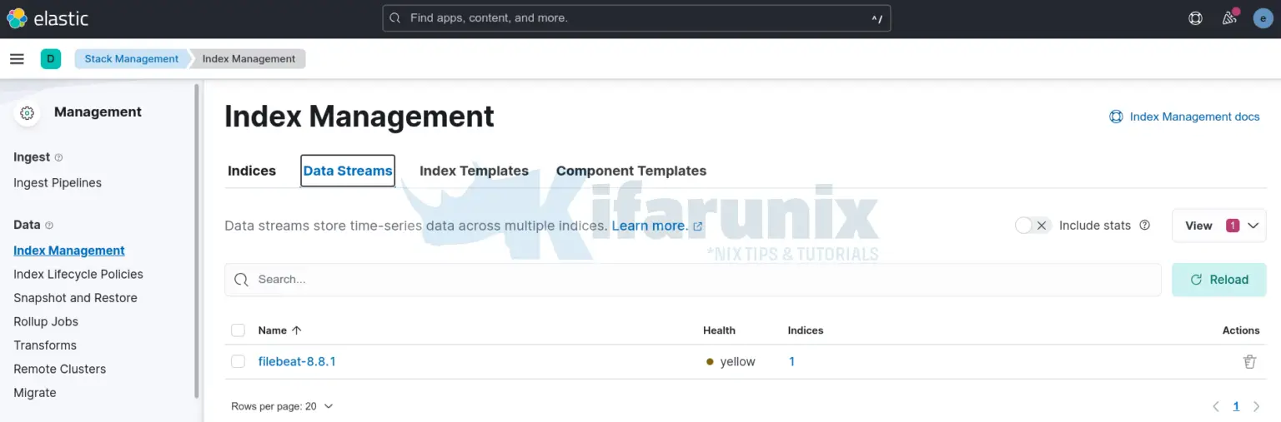
Task: Open the newsfeed notifications icon
Action: pos(1229,18)
